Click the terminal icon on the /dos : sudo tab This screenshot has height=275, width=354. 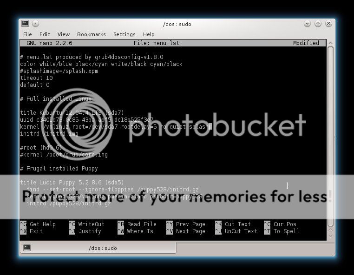[27, 248]
